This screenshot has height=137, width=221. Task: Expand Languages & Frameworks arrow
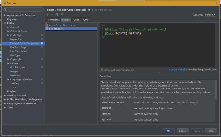pyautogui.click(x=5, y=103)
